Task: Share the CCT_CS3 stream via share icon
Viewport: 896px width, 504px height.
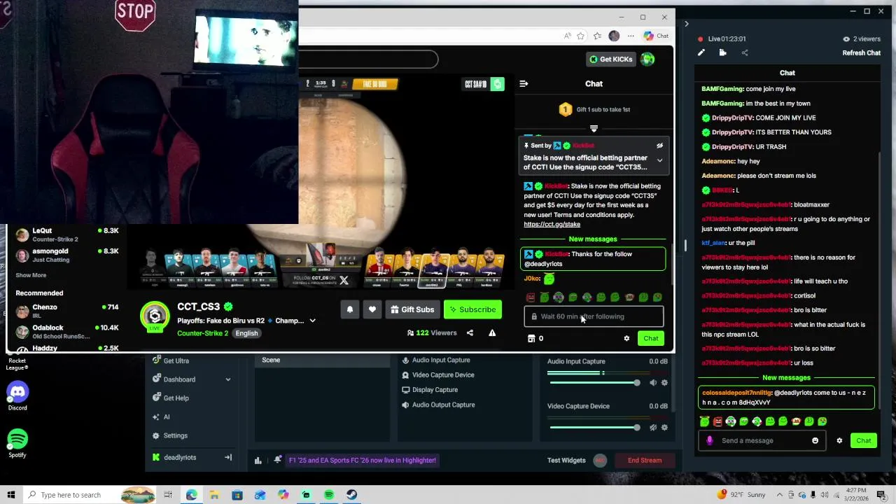Action: [470, 333]
